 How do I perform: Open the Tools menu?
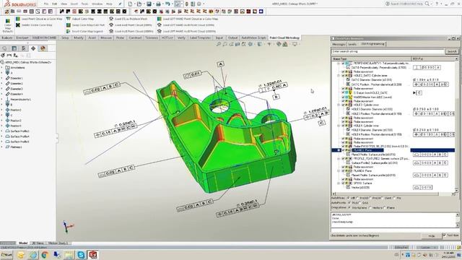[x=84, y=4]
